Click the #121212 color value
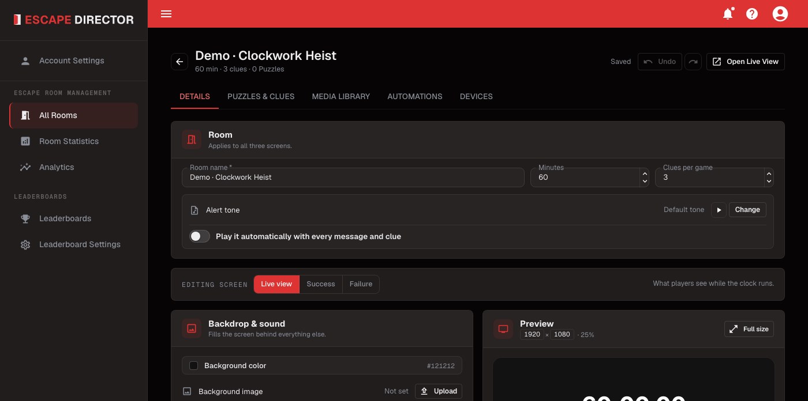808x401 pixels. (x=441, y=366)
